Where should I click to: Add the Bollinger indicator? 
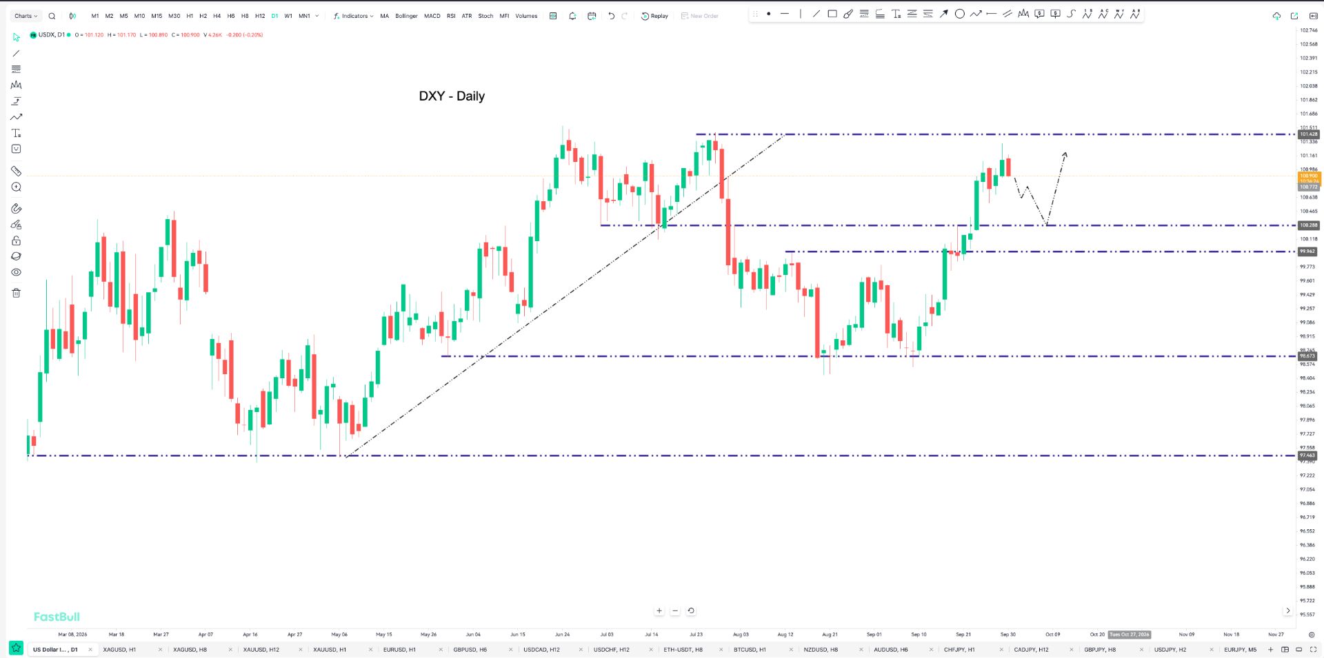406,16
